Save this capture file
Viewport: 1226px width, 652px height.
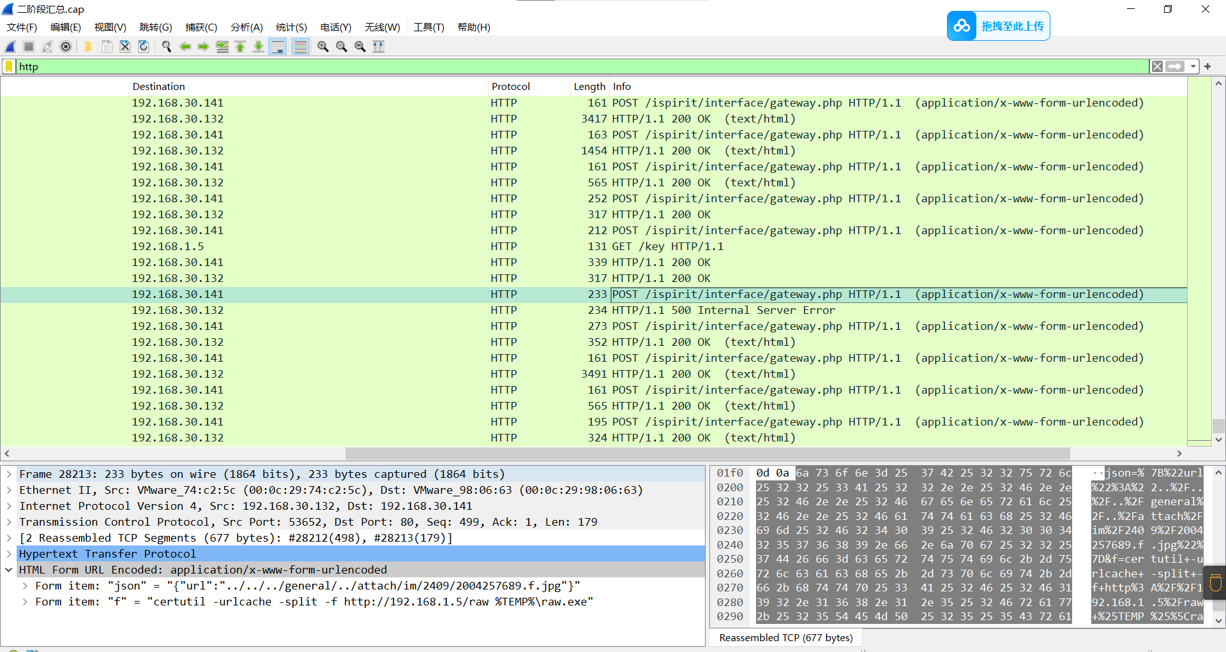107,47
